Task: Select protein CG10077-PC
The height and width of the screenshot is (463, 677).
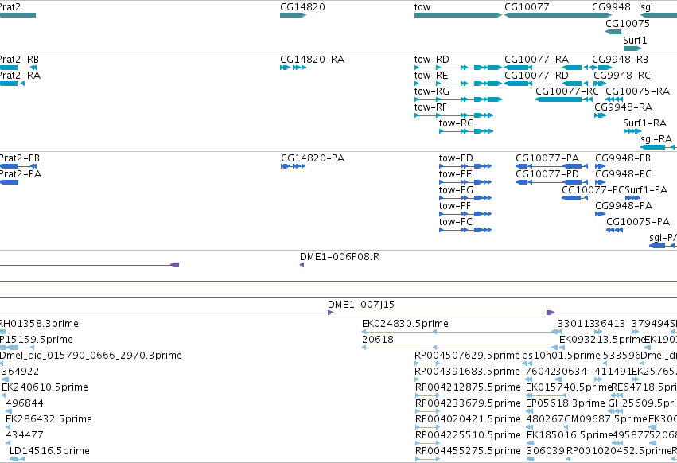Action: [x=574, y=198]
